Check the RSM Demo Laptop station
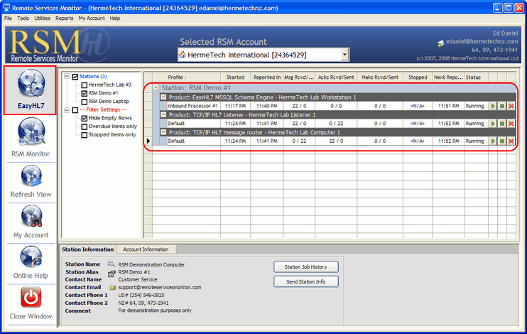This screenshot has height=334, width=527. pyautogui.click(x=85, y=102)
